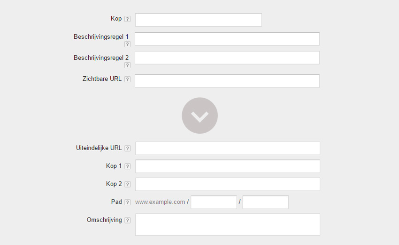Image resolution: width=399 pixels, height=245 pixels.
Task: Focus the Omschrijving text area
Action: 228,224
